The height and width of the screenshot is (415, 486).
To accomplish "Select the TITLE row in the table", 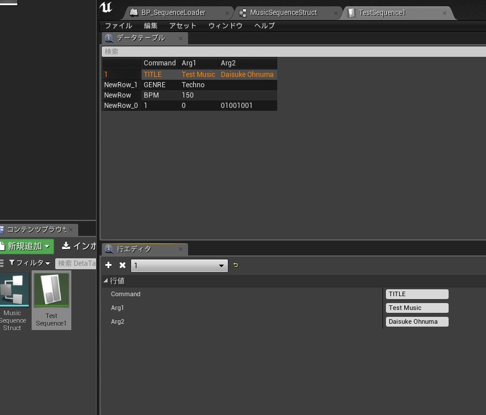I will click(189, 75).
